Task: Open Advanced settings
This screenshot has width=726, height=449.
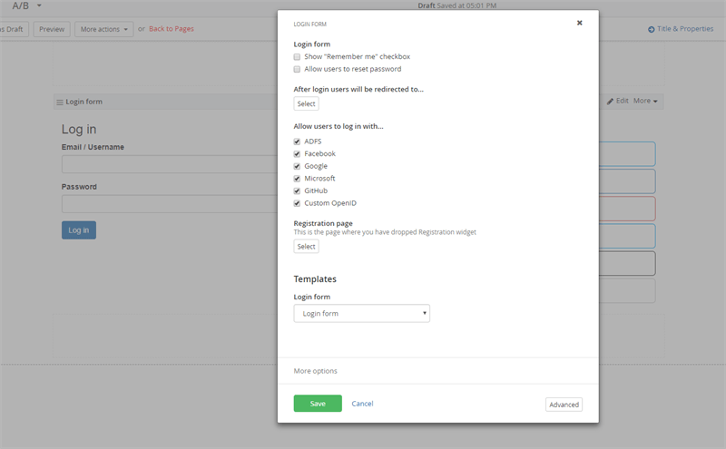Action: [x=564, y=405]
